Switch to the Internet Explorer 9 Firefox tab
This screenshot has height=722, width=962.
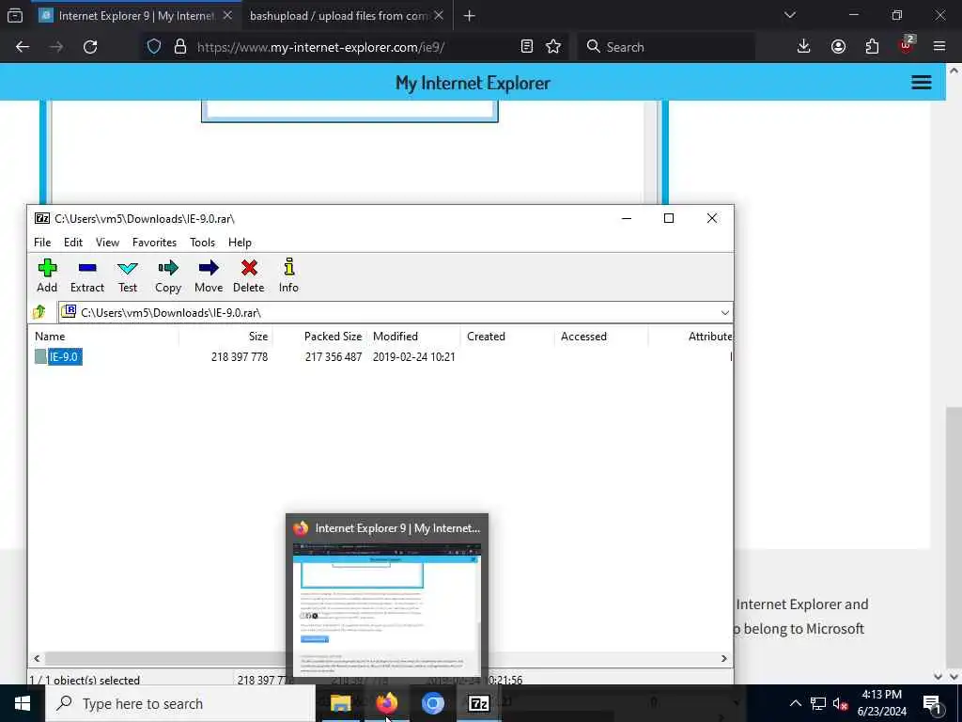135,16
